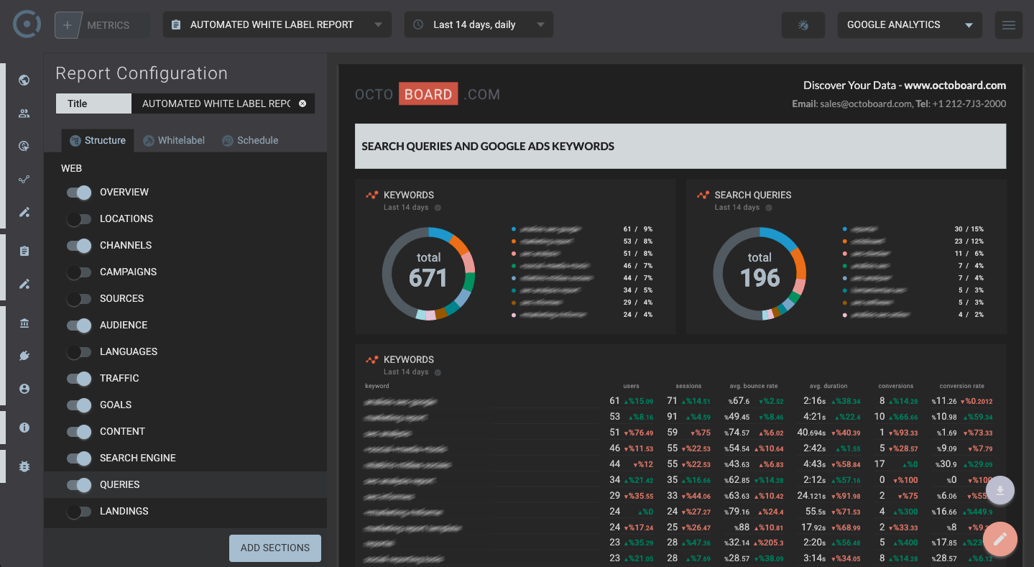Screen dimensions: 1034x567
Task: Open the clipboard reports icon in sidebar
Action: pyautogui.click(x=24, y=251)
